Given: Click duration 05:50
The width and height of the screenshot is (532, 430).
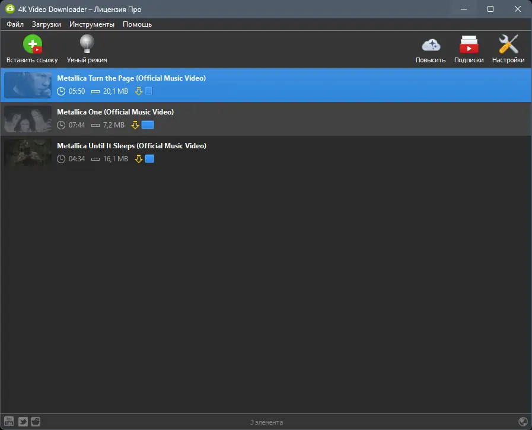Looking at the screenshot, I should point(77,91).
